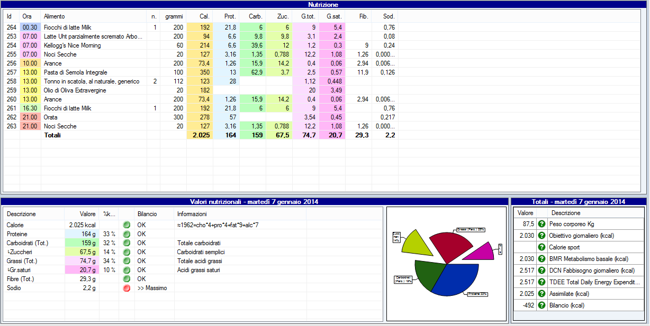Click green status dot for Proteine

(127, 234)
